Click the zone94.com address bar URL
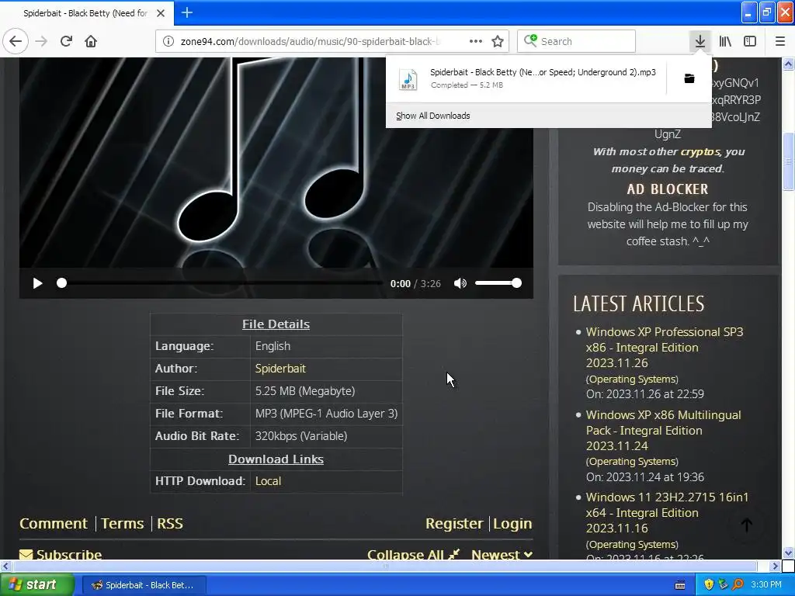The width and height of the screenshot is (795, 596). coord(311,42)
